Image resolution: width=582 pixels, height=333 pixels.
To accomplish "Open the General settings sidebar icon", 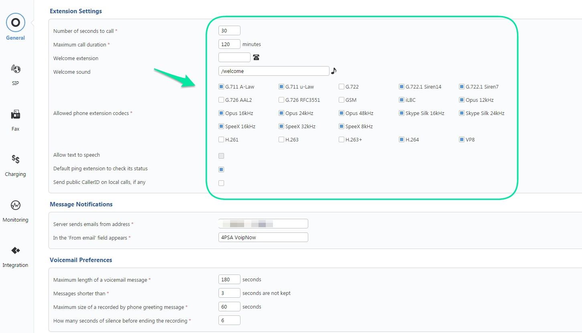I will click(15, 23).
